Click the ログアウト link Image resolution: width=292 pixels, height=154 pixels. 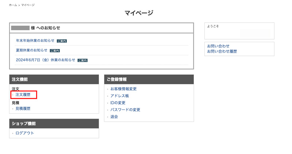click(x=24, y=133)
